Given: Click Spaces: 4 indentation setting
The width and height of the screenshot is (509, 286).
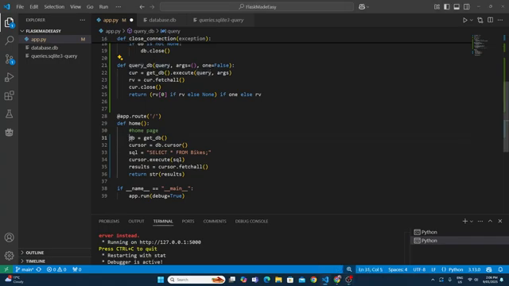Looking at the screenshot, I should point(398,269).
